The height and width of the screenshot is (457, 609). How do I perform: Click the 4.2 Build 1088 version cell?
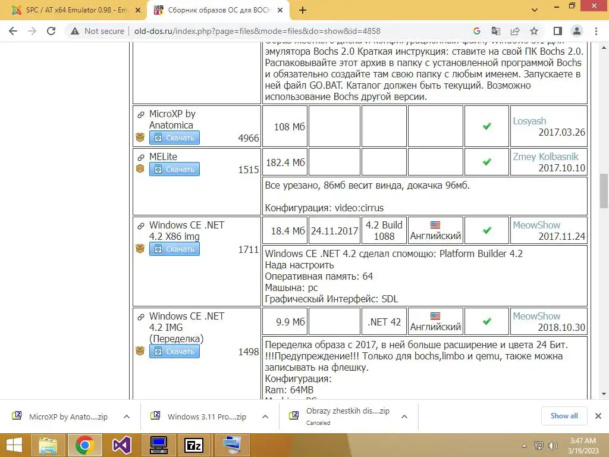(x=384, y=230)
